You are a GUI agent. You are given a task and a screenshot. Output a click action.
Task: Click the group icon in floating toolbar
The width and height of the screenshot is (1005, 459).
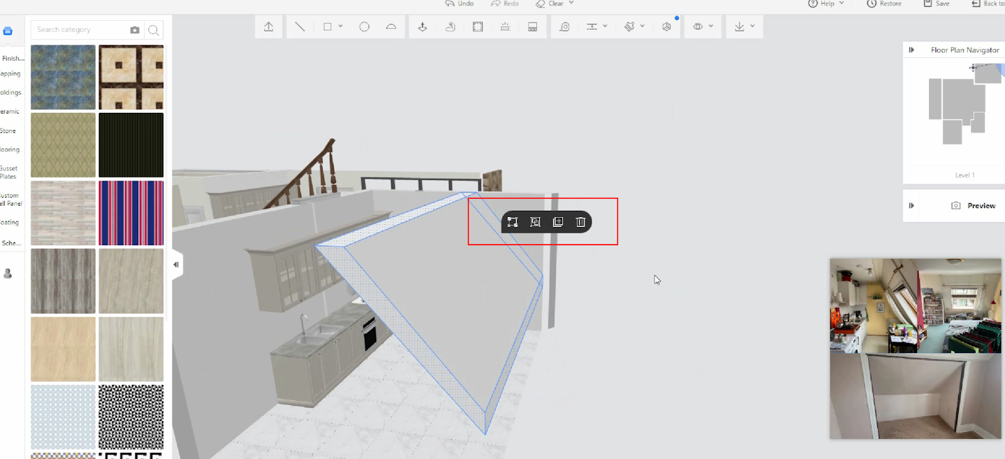(535, 222)
